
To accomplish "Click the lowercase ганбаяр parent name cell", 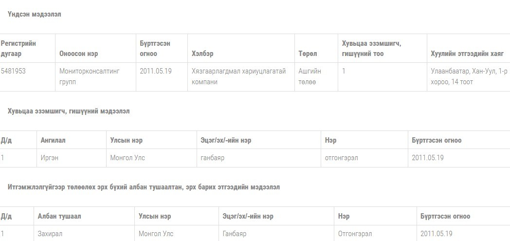I will point(212,158).
